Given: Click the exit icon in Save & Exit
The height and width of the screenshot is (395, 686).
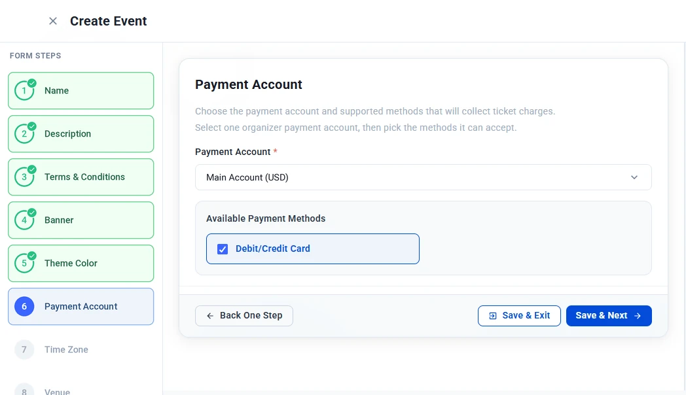Looking at the screenshot, I should tap(493, 315).
